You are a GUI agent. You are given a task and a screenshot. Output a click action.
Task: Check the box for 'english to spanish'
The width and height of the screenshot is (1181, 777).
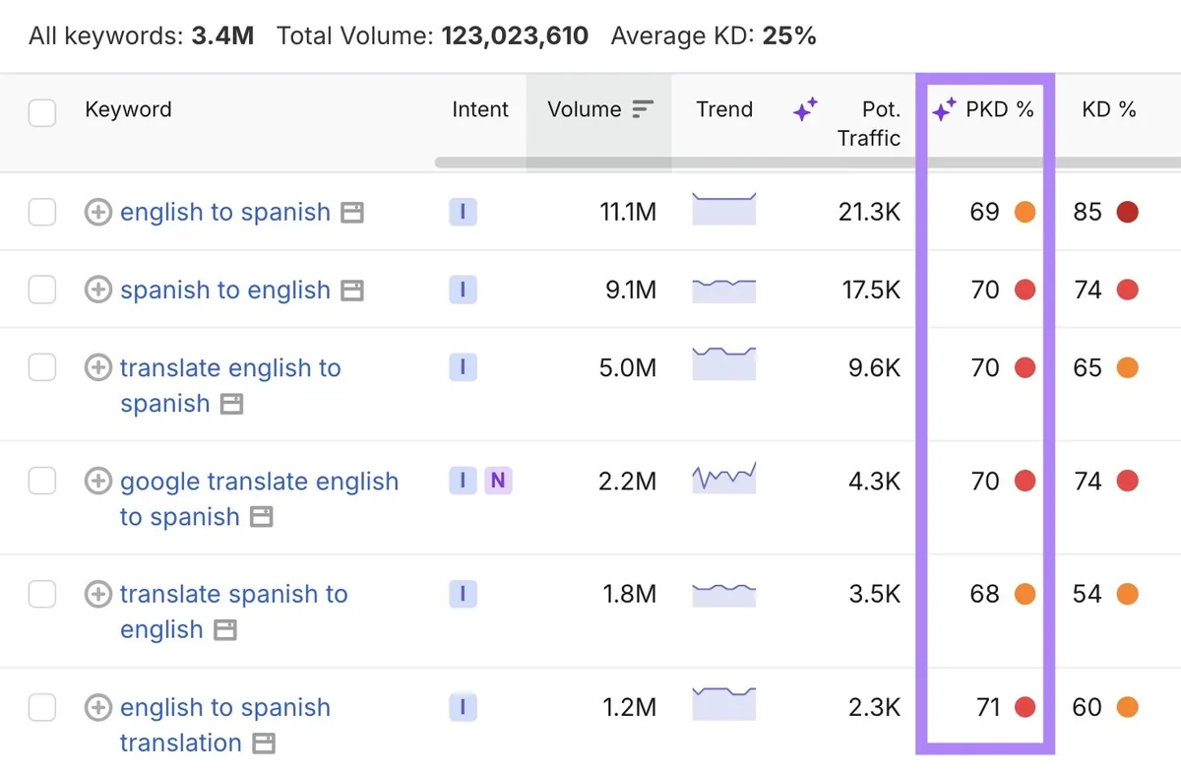[42, 212]
